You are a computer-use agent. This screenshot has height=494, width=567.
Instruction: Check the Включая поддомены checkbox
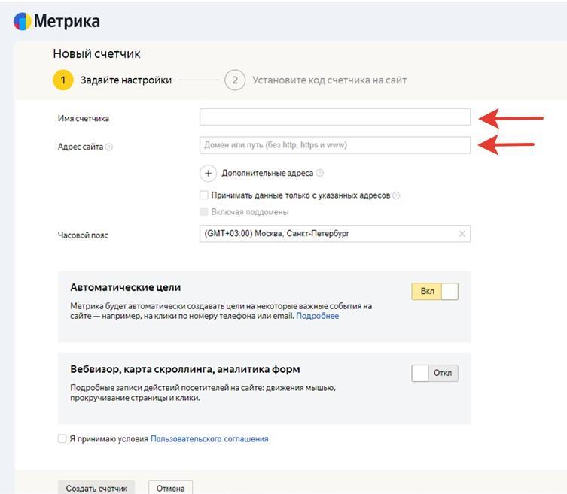[204, 212]
